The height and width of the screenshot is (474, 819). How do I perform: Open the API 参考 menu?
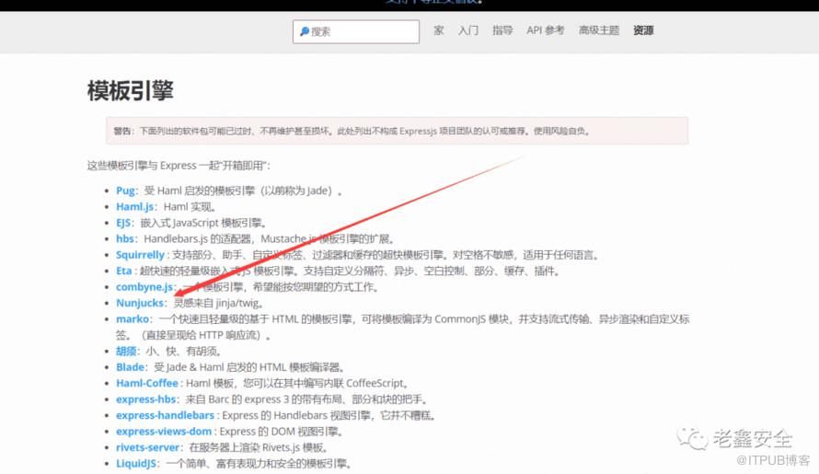546,30
